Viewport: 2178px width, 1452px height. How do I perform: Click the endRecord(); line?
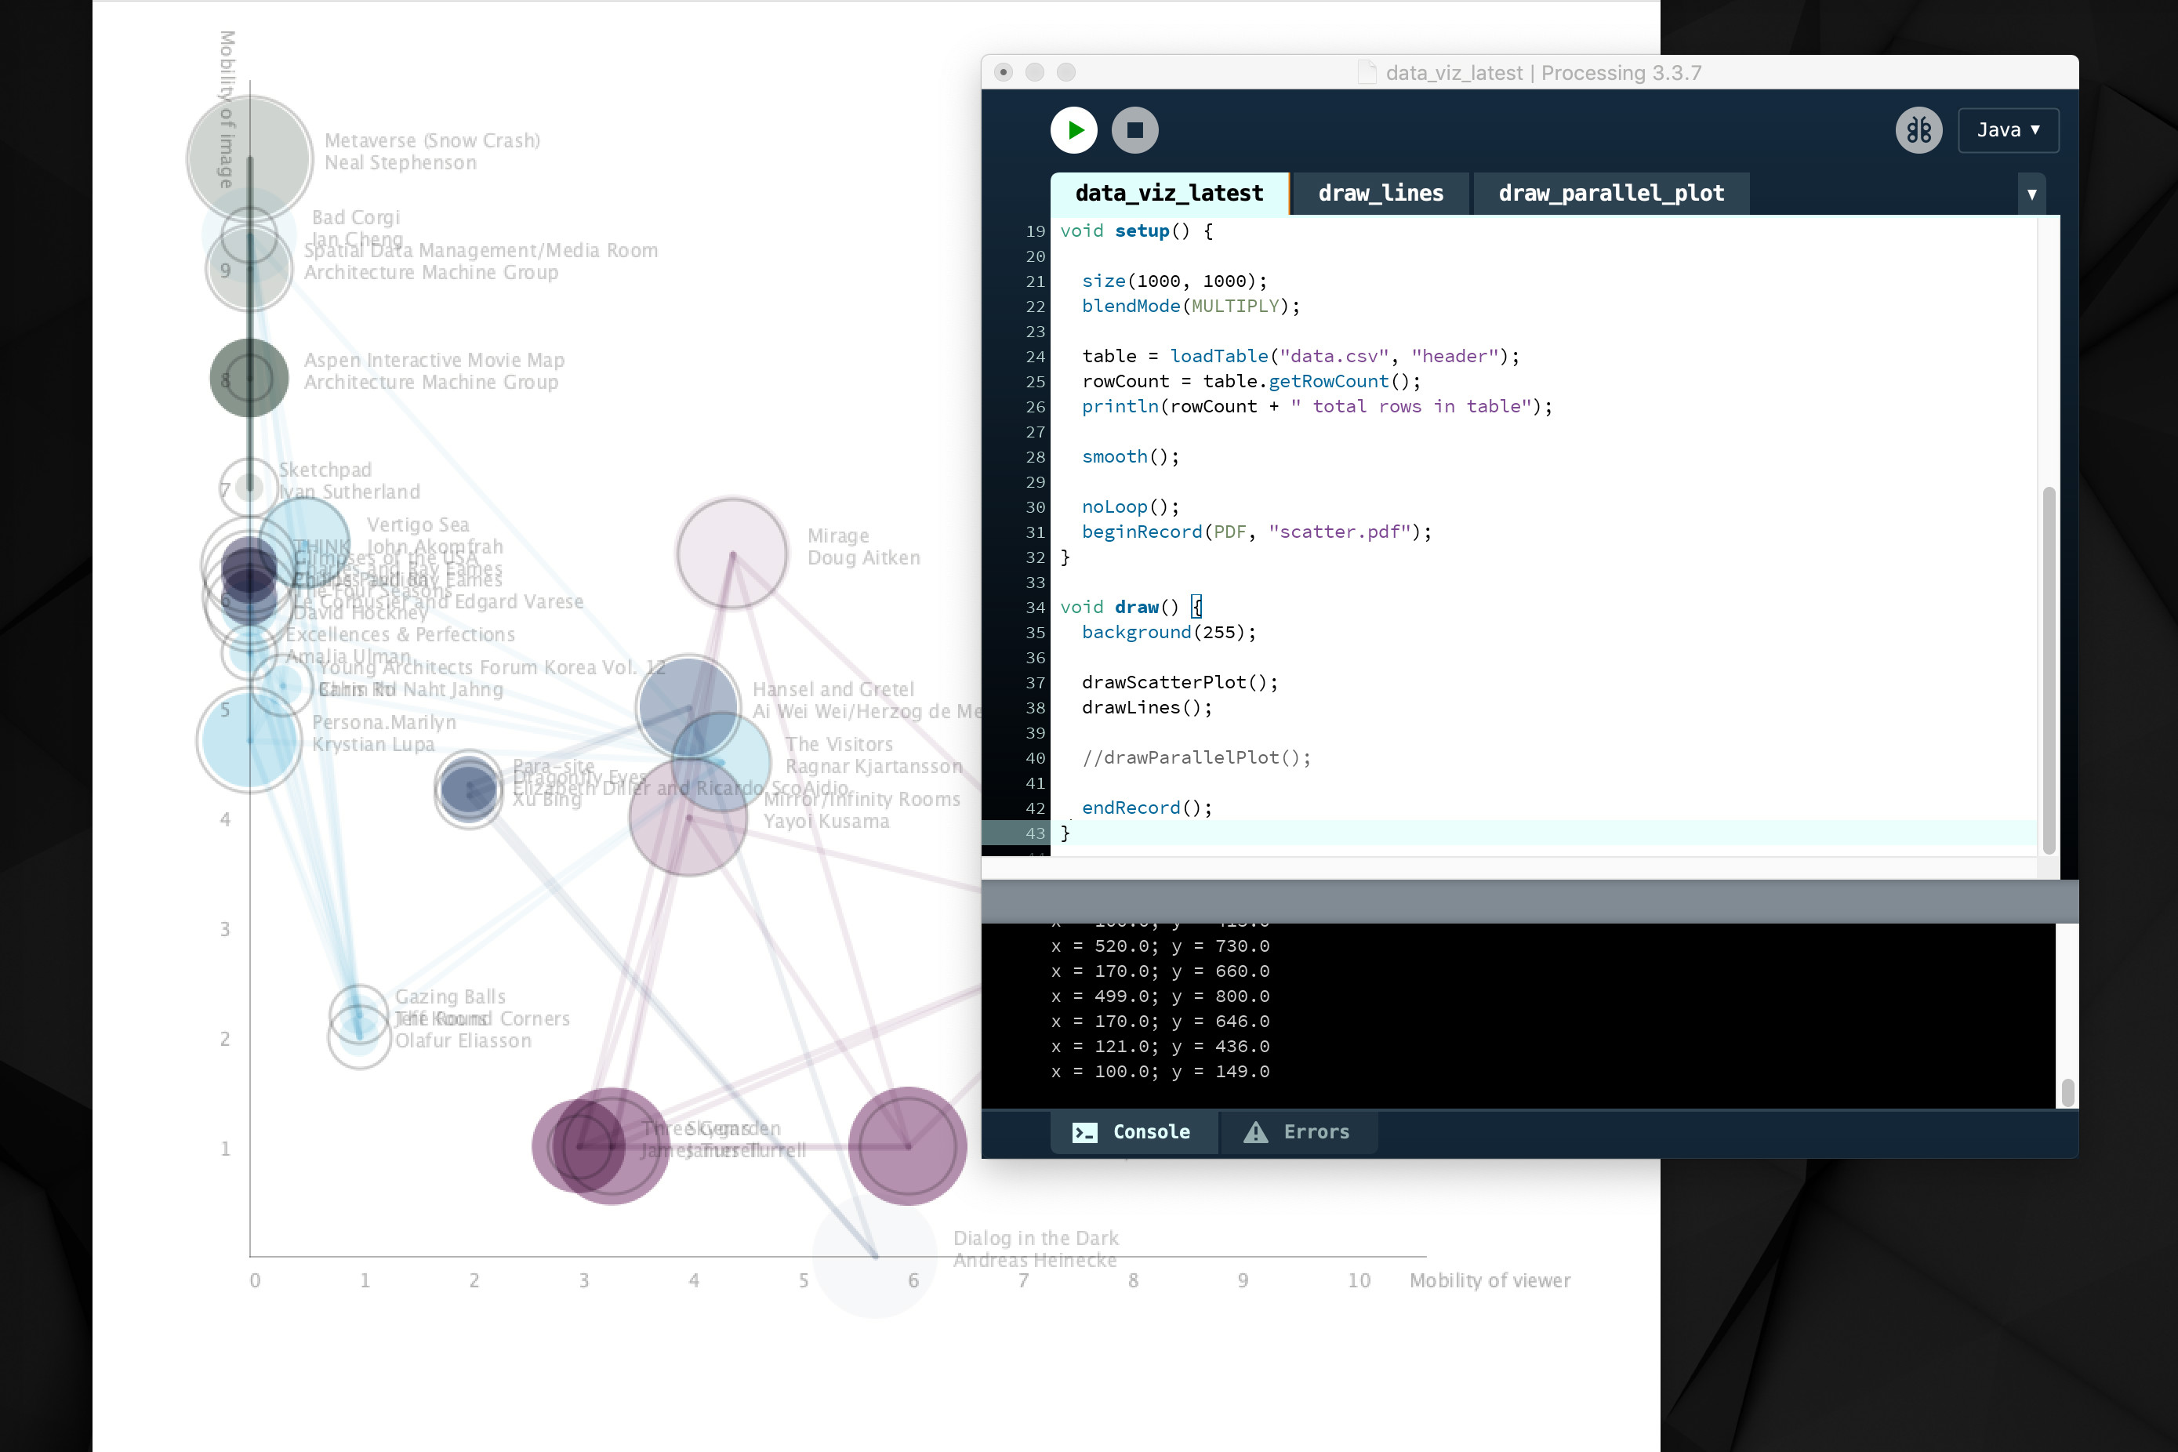pyautogui.click(x=1146, y=808)
